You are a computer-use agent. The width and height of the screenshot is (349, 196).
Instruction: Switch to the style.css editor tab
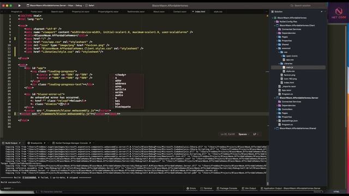point(218,12)
